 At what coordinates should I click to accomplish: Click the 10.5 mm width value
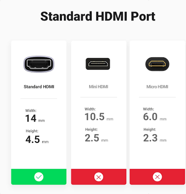pos(99,116)
